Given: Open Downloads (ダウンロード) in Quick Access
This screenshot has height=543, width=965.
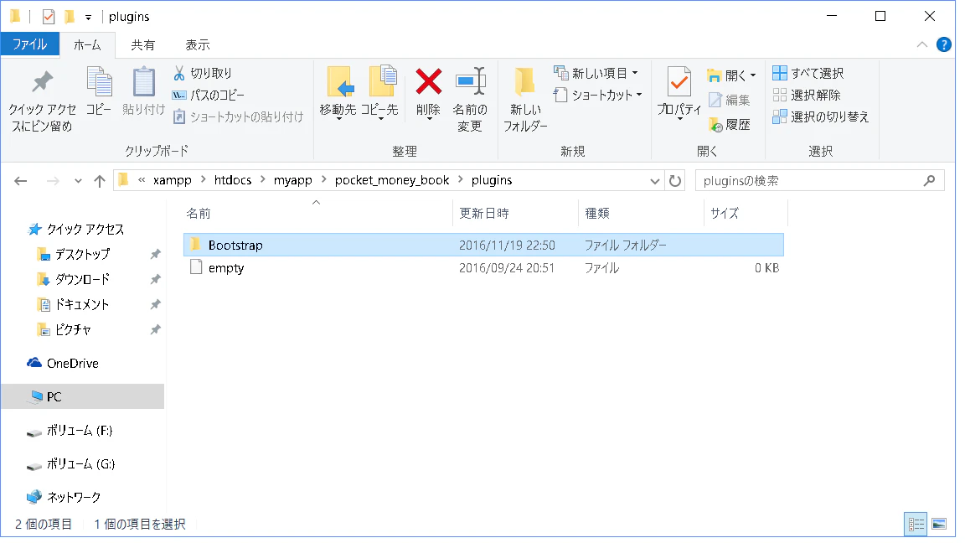Looking at the screenshot, I should 82,279.
